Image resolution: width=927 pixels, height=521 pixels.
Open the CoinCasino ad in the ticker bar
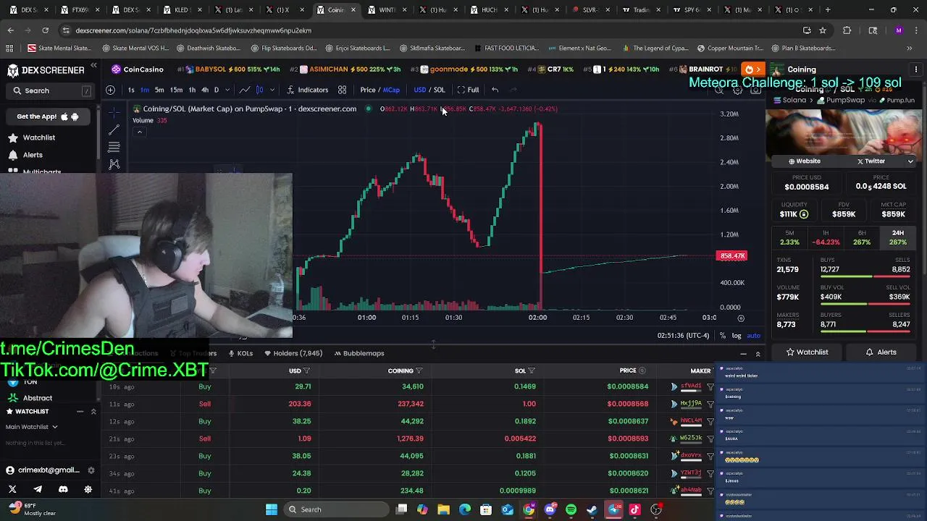(x=137, y=69)
